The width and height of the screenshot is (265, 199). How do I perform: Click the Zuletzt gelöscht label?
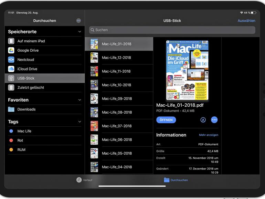tap(31, 87)
